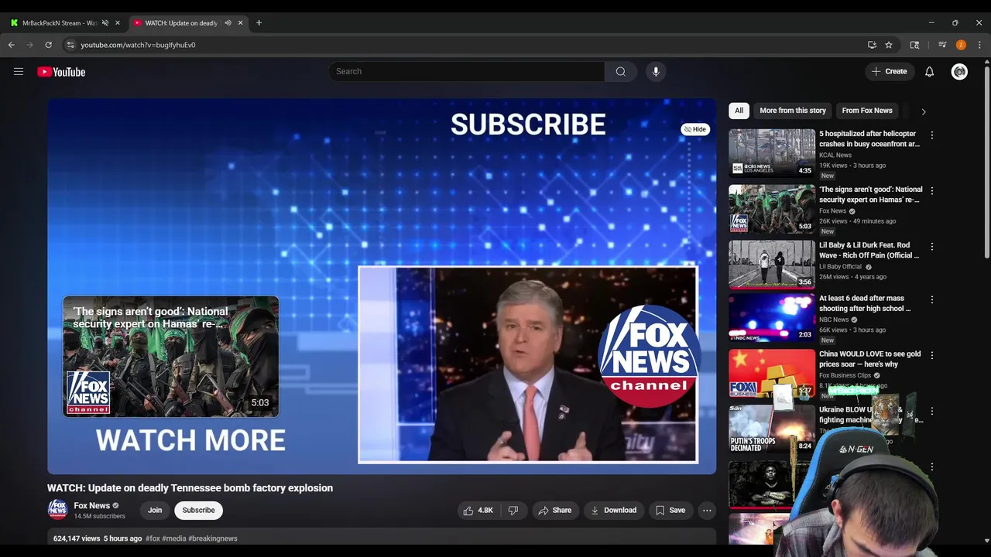
Task: Open the end screen Hamas video card
Action: point(171,357)
